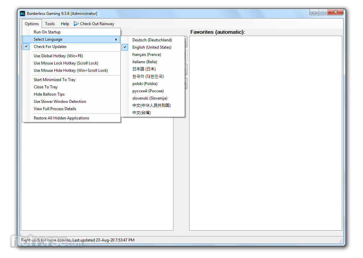
Task: Select русский (Россия) language
Action: (x=153, y=91)
